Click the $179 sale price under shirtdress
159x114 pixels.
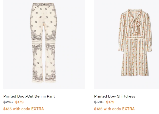coord(110,102)
